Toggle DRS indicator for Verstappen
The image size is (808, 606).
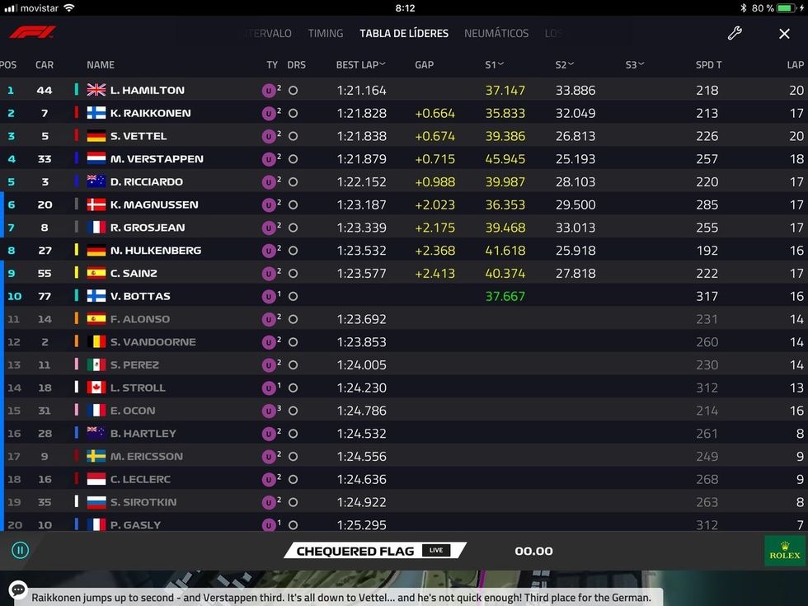point(293,159)
